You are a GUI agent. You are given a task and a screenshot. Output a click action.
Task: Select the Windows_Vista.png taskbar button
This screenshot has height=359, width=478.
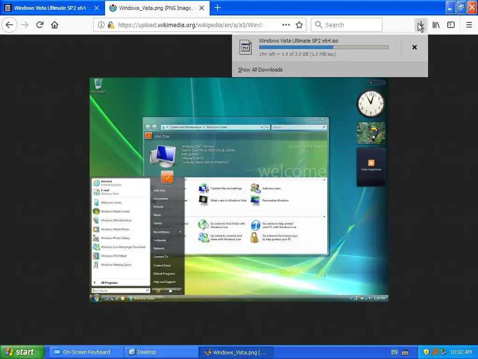pyautogui.click(x=236, y=352)
